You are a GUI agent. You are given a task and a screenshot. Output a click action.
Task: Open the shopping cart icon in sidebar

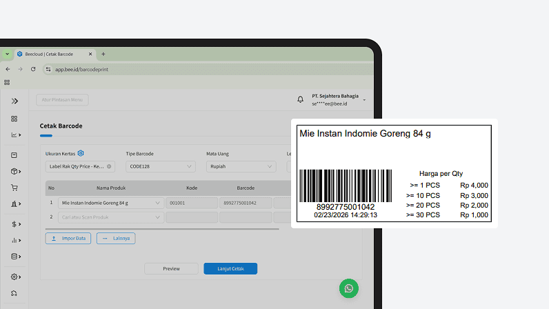pyautogui.click(x=14, y=188)
